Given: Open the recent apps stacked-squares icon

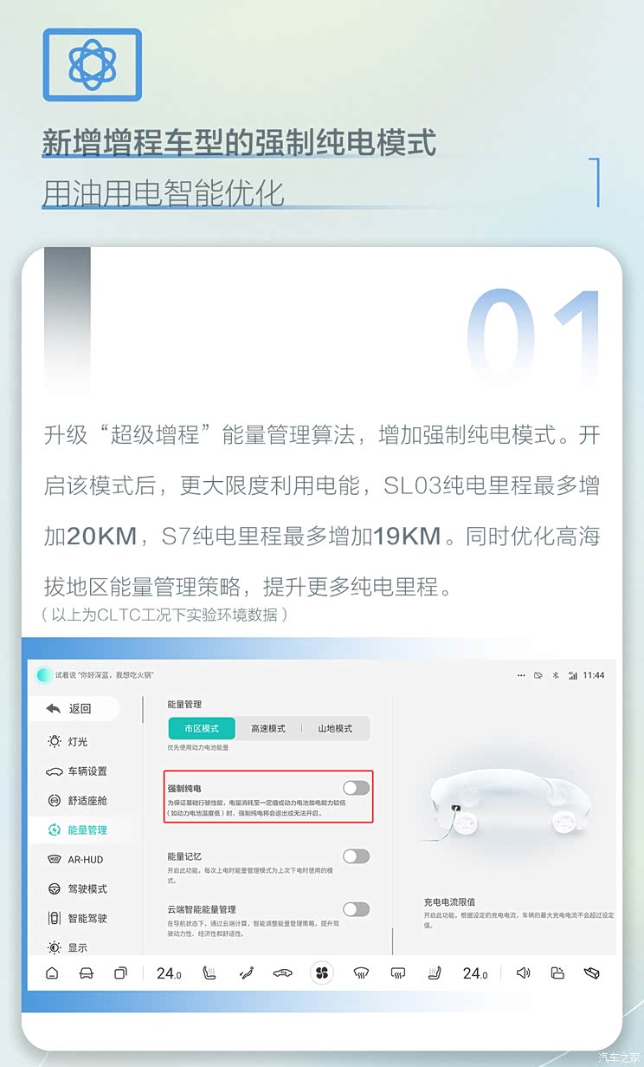Looking at the screenshot, I should [120, 973].
